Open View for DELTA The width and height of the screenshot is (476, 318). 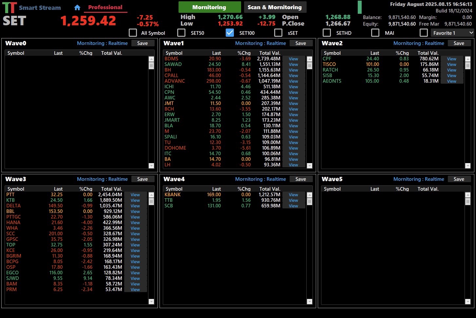(135, 206)
